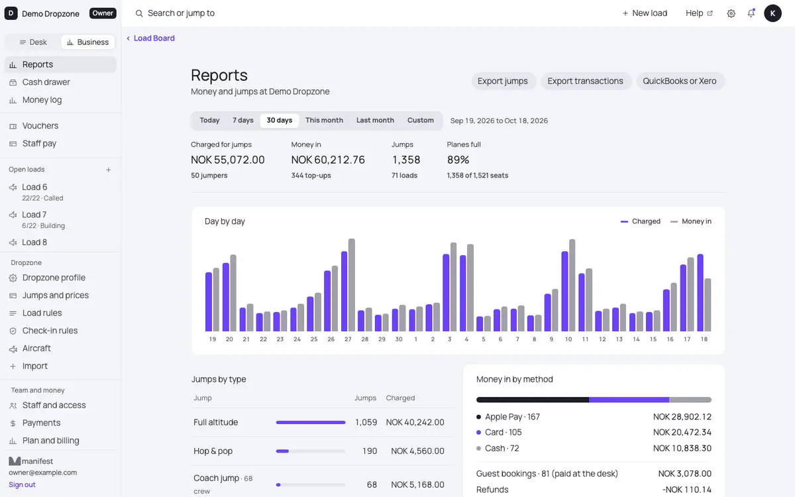The height and width of the screenshot is (497, 795).
Task: Click the 1,358 jumps value
Action: click(406, 160)
